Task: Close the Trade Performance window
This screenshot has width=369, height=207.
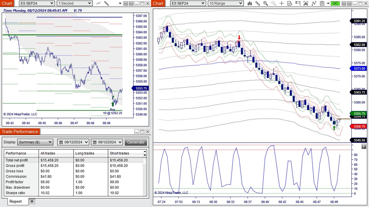Action: point(148,132)
